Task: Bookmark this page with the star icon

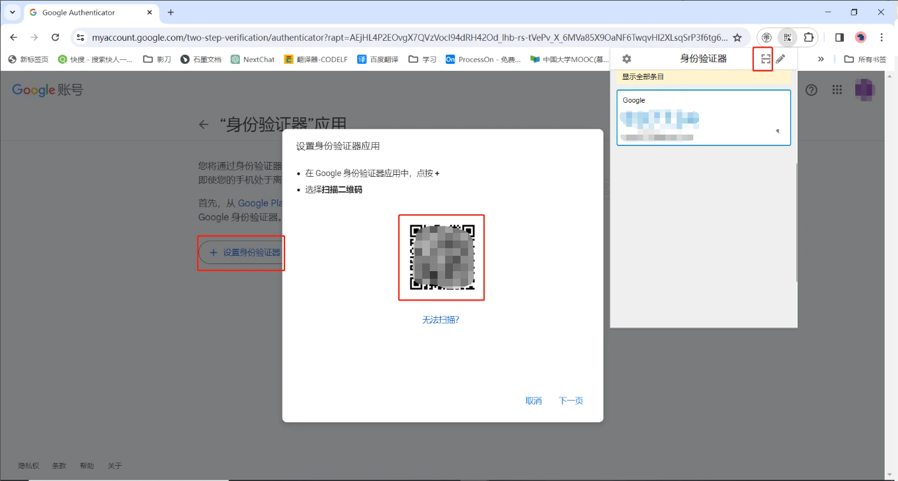Action: (x=737, y=38)
